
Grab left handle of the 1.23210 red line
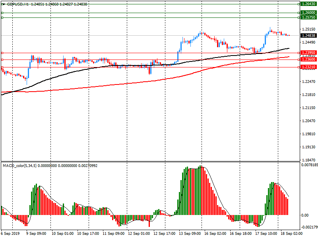(x=2, y=67)
